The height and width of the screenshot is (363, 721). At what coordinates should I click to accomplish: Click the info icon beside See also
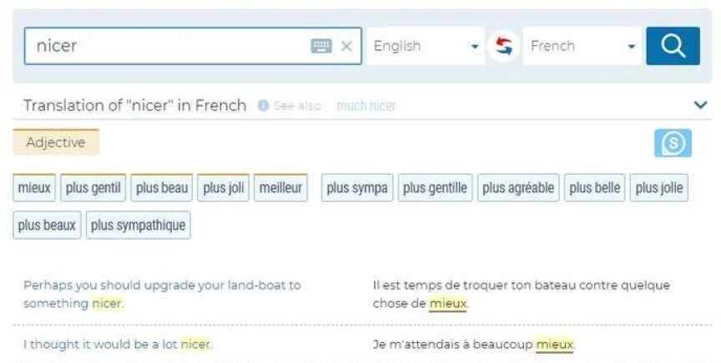263,106
